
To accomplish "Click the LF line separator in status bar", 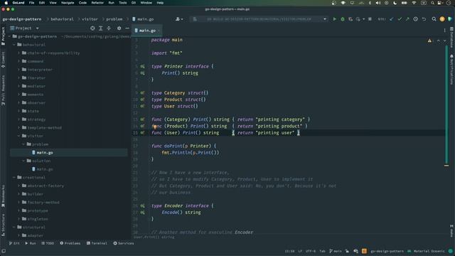I will pyautogui.click(x=300, y=251).
